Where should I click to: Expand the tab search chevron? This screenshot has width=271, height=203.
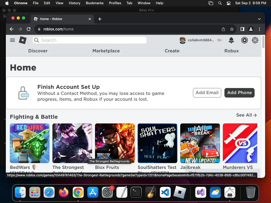point(259,19)
